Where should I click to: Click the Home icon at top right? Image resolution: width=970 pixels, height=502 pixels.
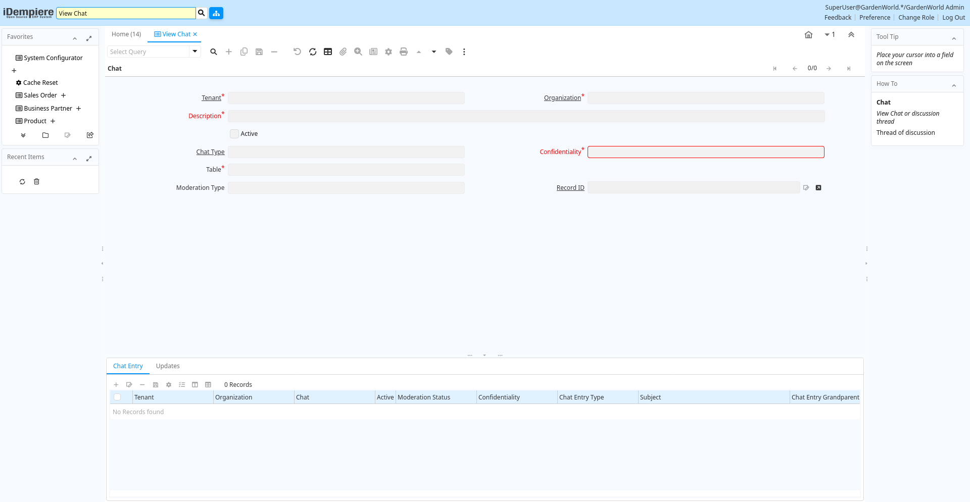click(808, 35)
